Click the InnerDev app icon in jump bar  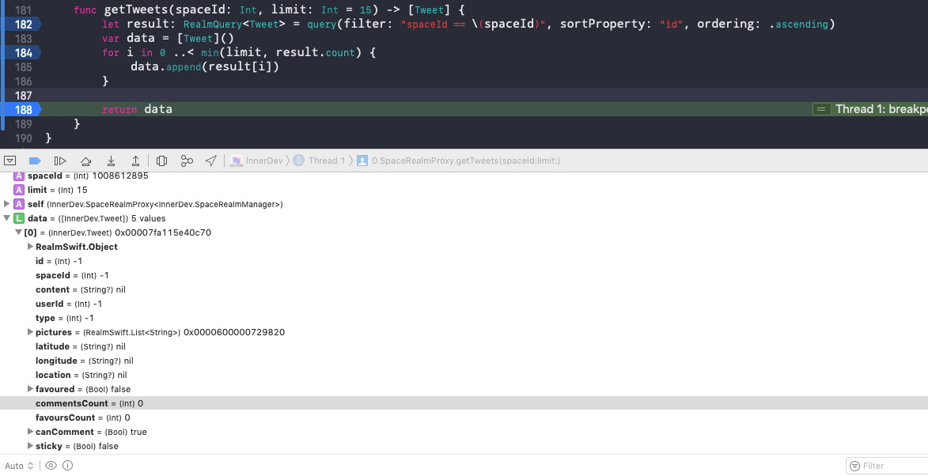tap(236, 161)
